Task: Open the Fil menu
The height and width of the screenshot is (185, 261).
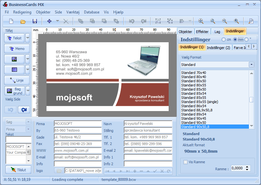Action: [x=7, y=12]
